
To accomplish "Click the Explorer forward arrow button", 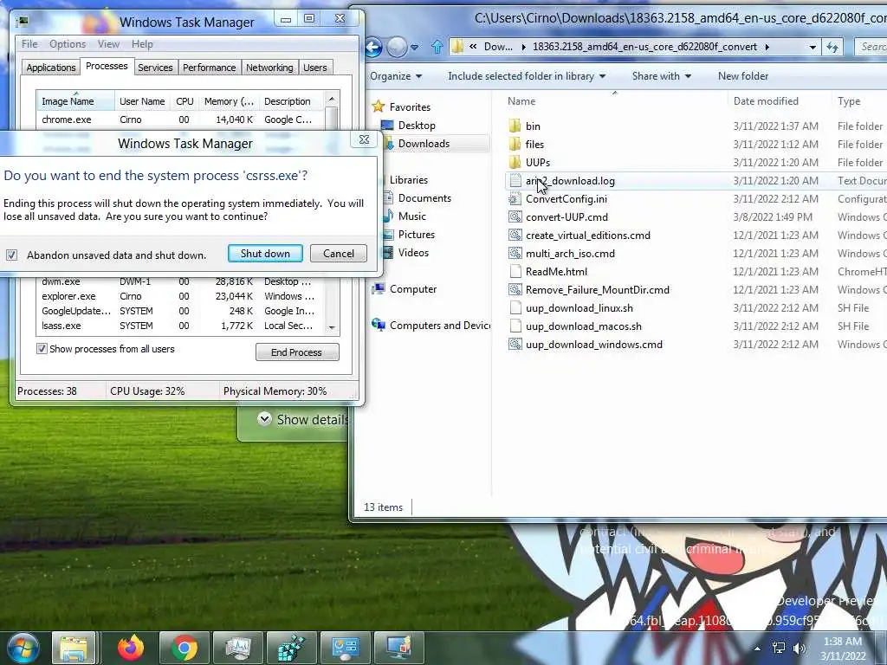I will 397,47.
